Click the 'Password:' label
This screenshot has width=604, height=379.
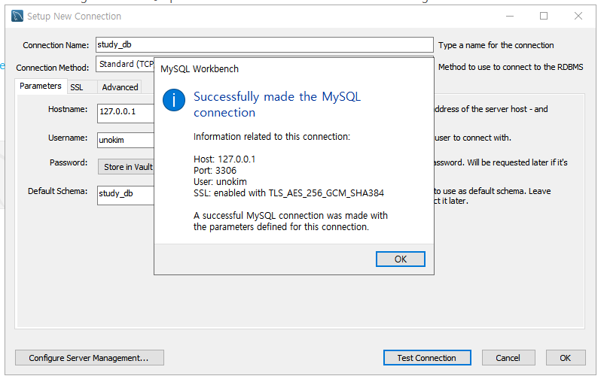(69, 162)
